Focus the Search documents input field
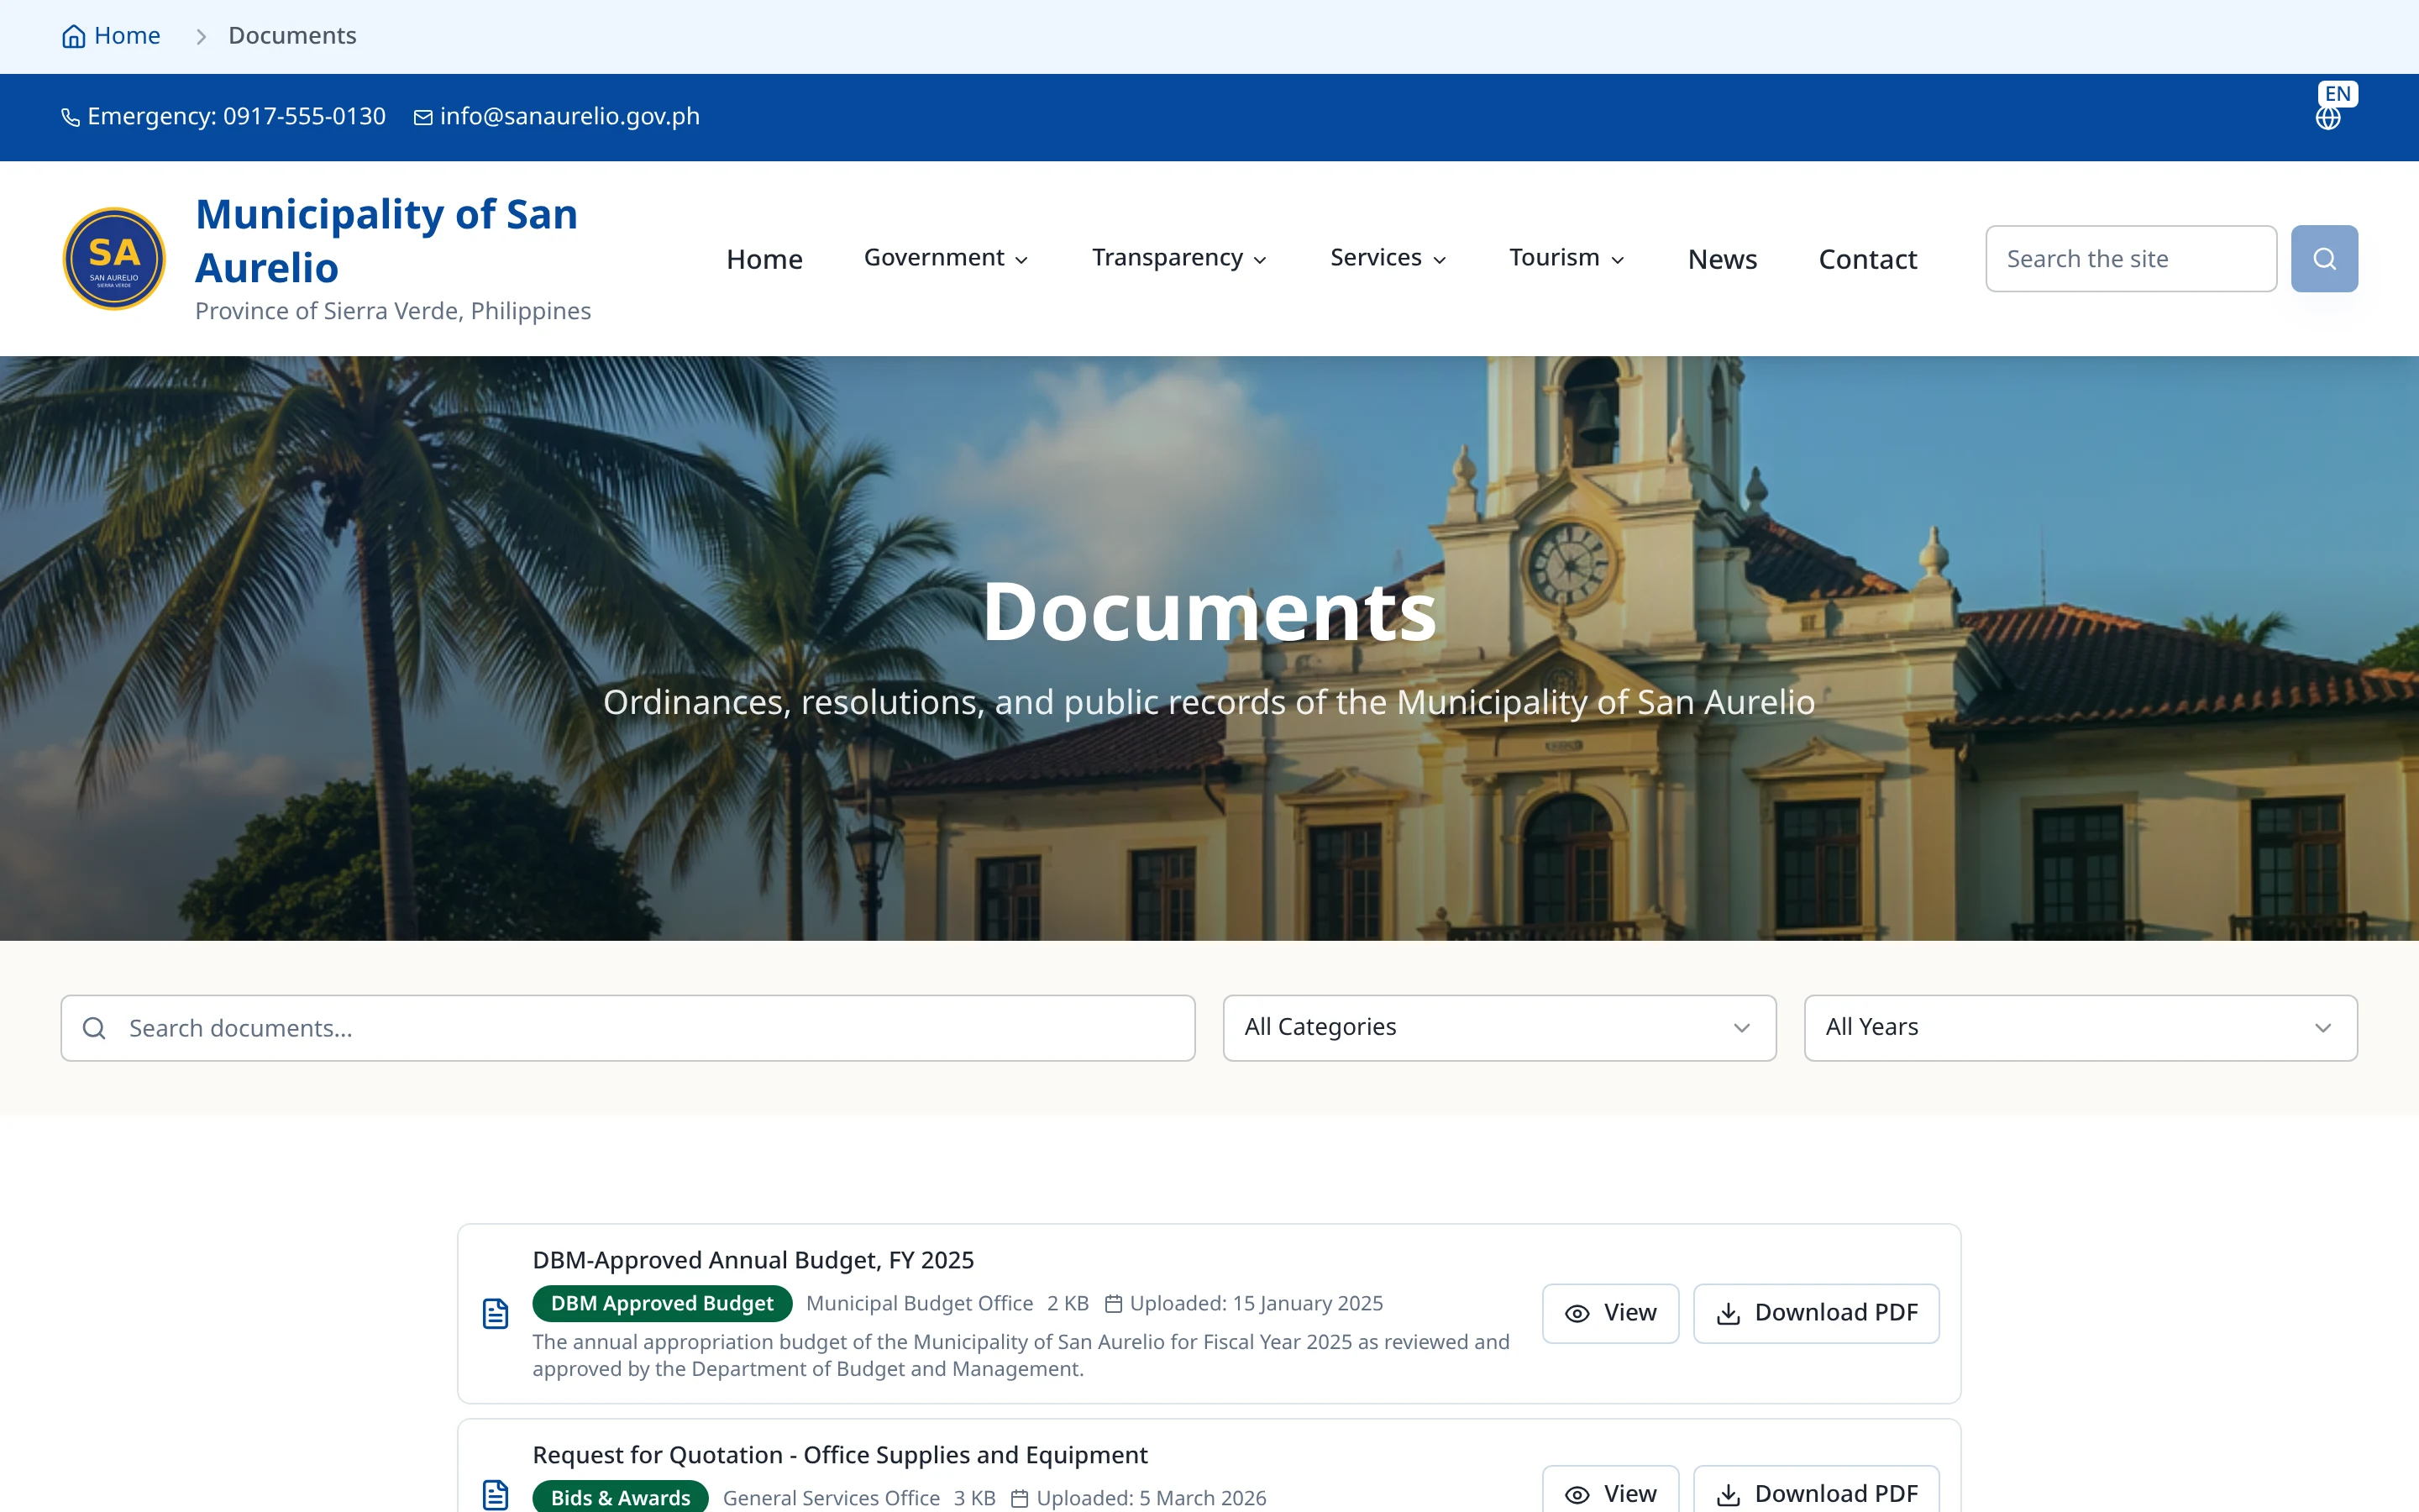The width and height of the screenshot is (2419, 1512). click(x=627, y=1028)
